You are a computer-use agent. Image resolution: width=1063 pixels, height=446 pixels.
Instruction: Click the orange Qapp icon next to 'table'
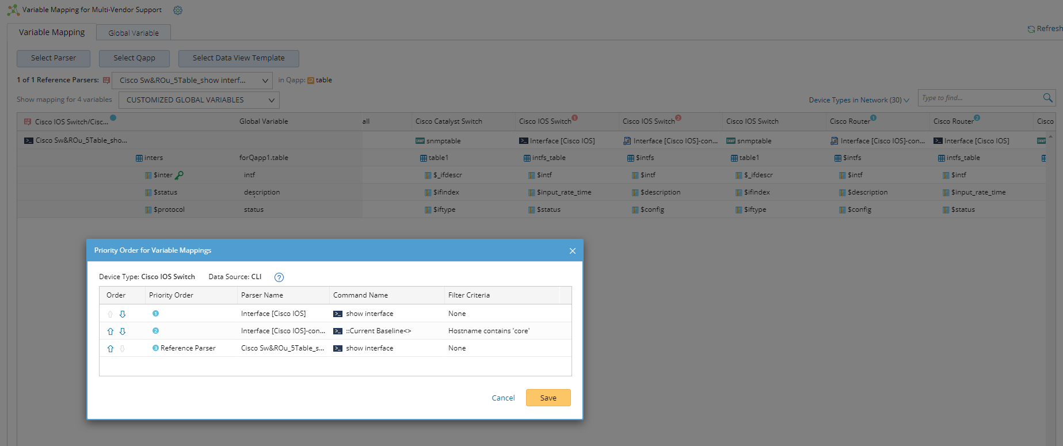point(311,81)
